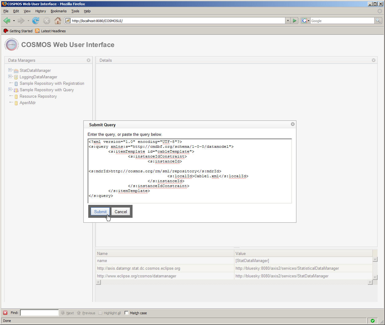Click the Highlight all icon
385x325 pixels.
tap(100, 313)
